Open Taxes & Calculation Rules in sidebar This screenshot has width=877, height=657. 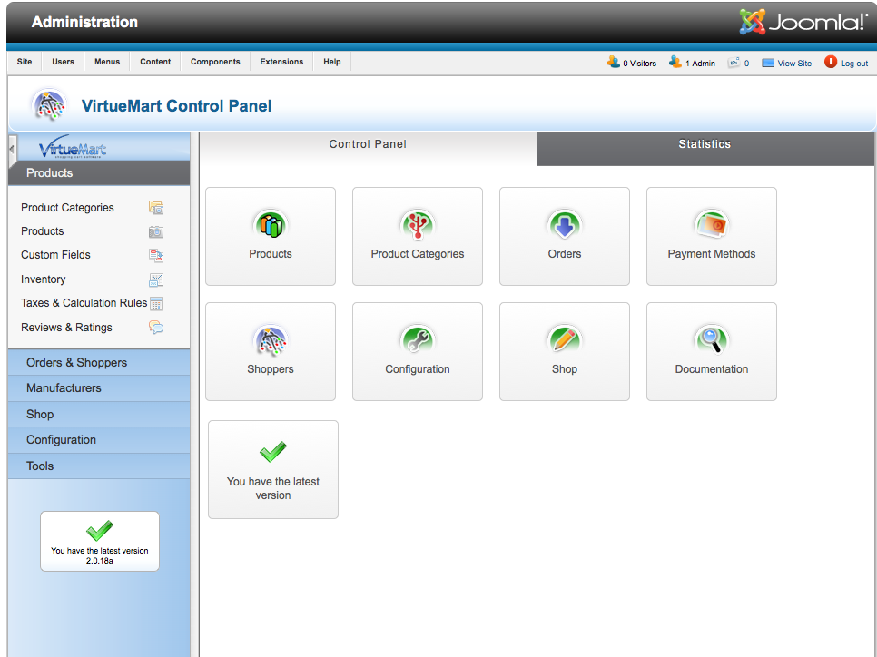click(x=84, y=303)
